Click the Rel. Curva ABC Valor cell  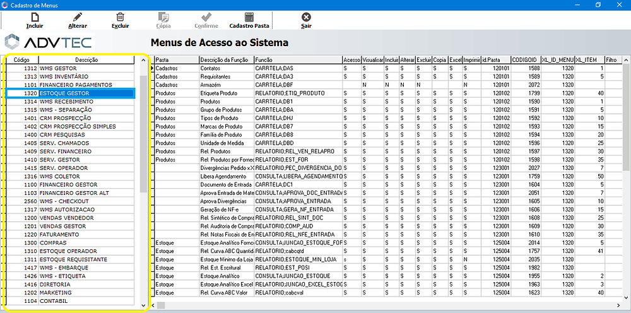click(227, 292)
